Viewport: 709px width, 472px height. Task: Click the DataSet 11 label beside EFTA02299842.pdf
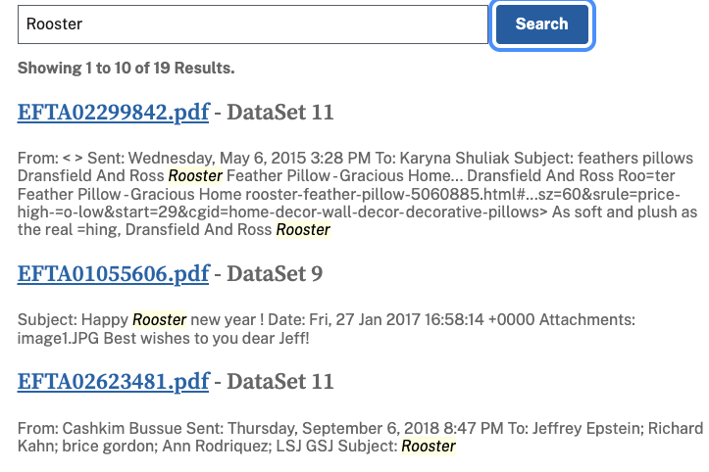[280, 113]
